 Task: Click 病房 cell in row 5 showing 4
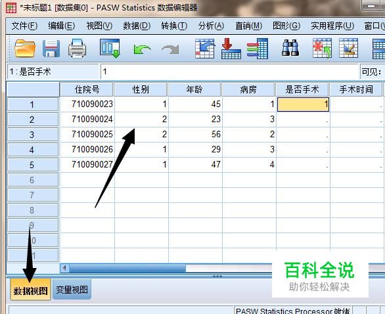pyautogui.click(x=249, y=164)
